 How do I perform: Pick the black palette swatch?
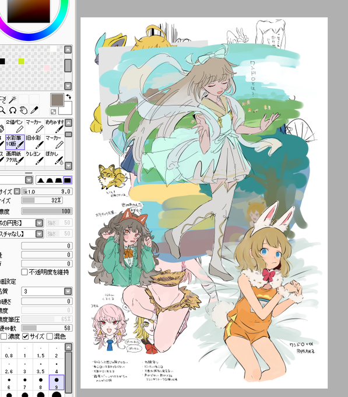coord(2,61)
